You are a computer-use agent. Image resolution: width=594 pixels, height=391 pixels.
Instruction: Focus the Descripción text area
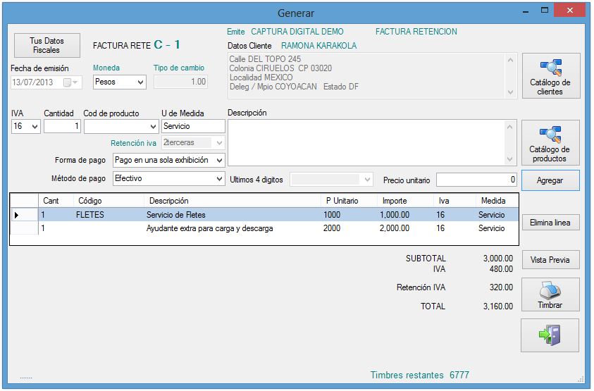[366, 142]
